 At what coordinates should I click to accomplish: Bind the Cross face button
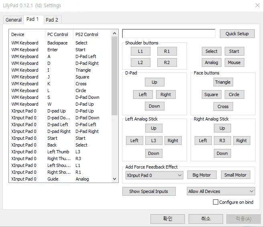coord(223,106)
